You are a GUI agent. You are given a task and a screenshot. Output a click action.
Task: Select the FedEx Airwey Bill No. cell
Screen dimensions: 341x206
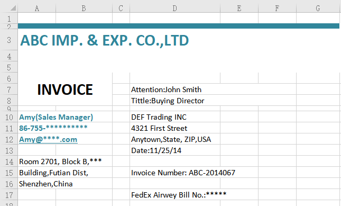pyautogui.click(x=179, y=195)
